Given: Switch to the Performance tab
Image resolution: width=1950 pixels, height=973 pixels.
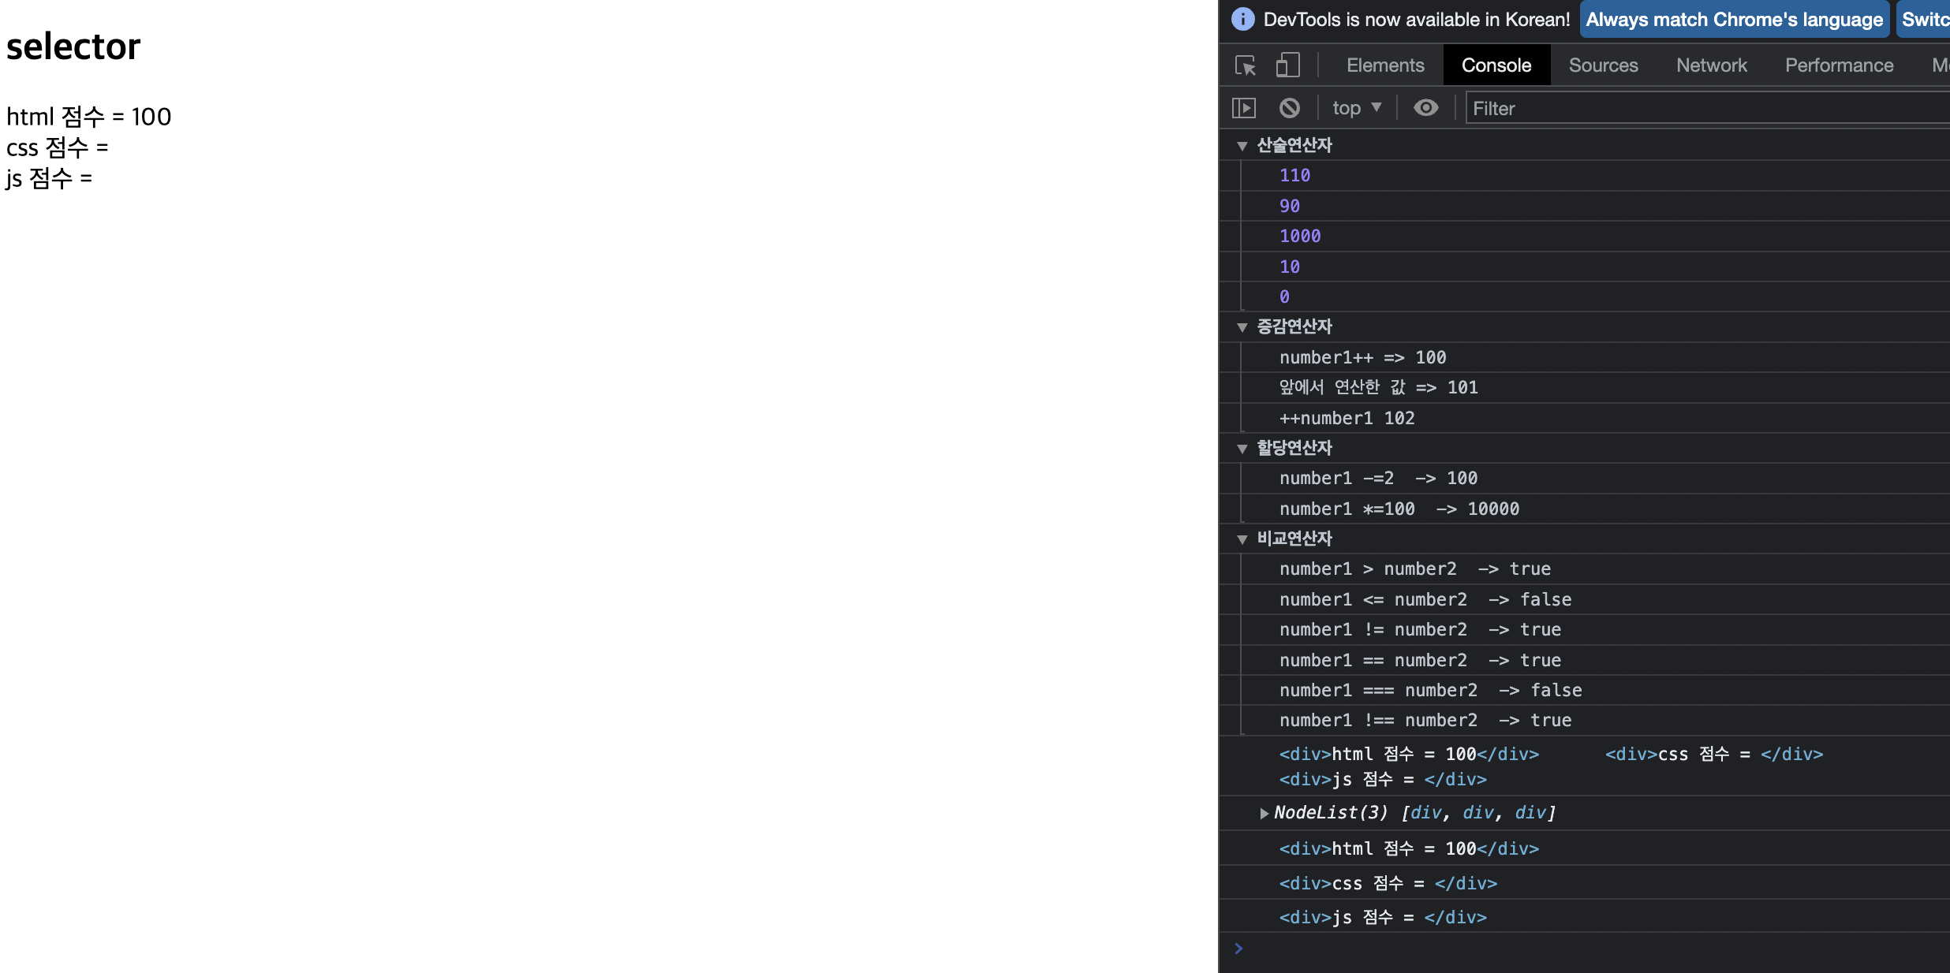Looking at the screenshot, I should (1839, 65).
